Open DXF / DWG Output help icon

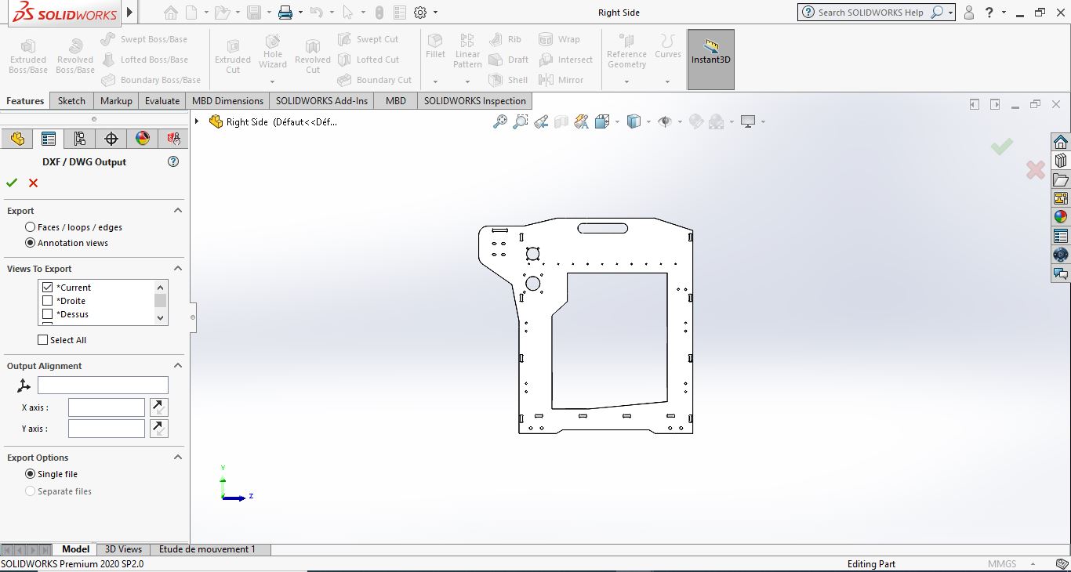tap(173, 161)
